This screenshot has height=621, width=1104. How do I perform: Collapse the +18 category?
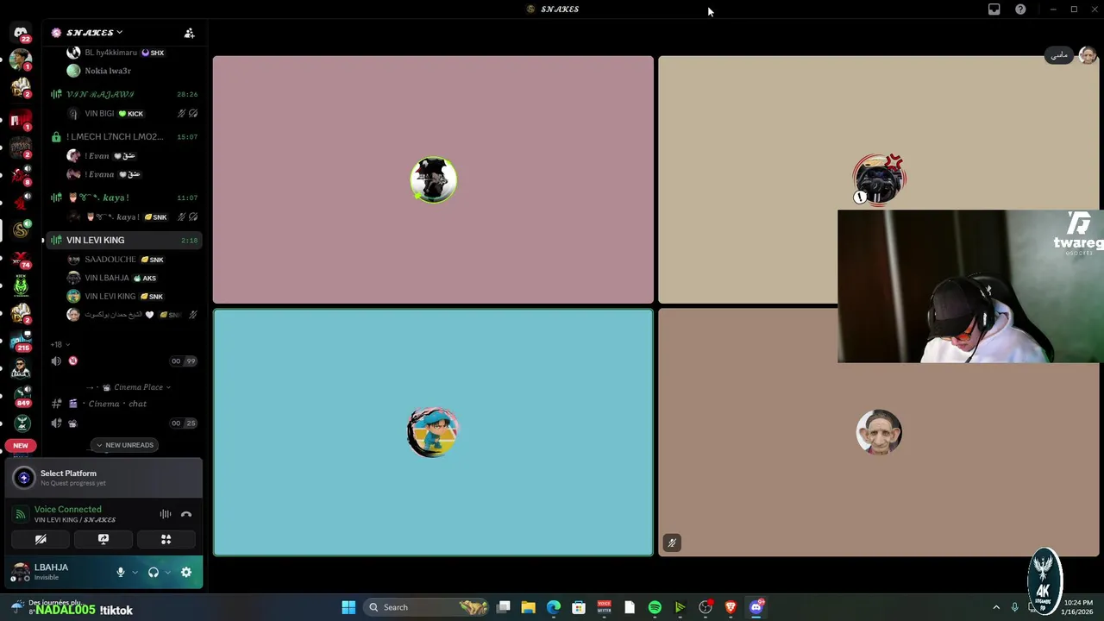pyautogui.click(x=60, y=344)
